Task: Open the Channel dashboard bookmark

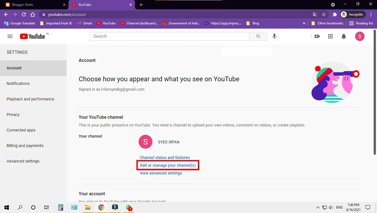Action: tap(139, 23)
